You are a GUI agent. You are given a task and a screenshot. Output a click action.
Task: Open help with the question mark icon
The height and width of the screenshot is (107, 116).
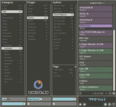click(114, 104)
